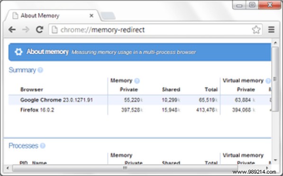Click the vertical scrollbar down arrow

[x=275, y=160]
